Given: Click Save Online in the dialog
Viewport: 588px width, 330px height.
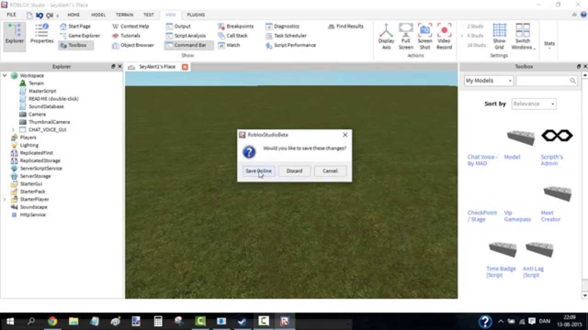Looking at the screenshot, I should click(259, 171).
